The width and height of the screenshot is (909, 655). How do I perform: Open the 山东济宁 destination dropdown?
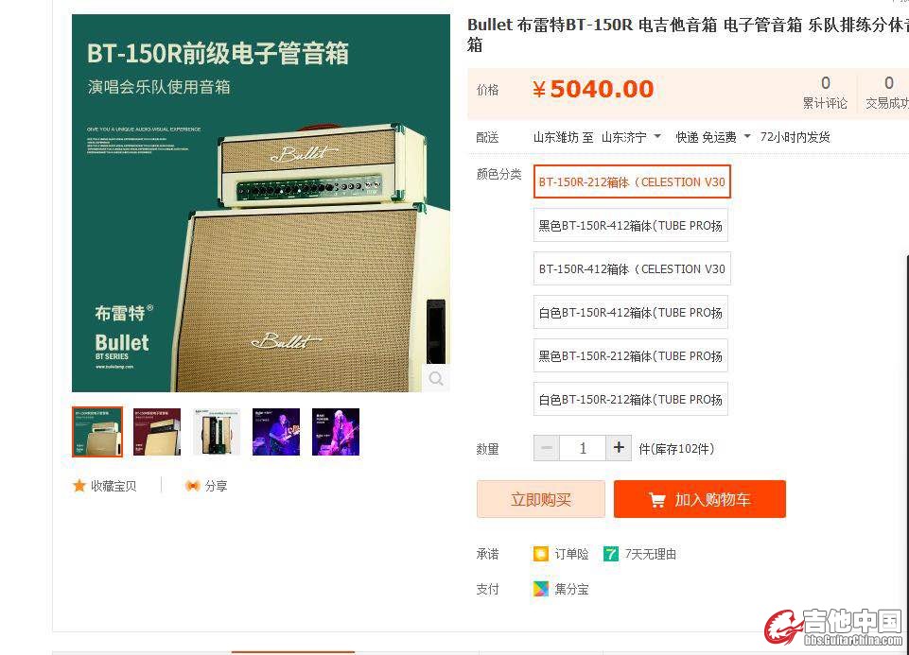[x=631, y=137]
